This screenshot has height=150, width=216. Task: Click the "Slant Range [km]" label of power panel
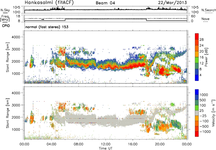[8, 57]
